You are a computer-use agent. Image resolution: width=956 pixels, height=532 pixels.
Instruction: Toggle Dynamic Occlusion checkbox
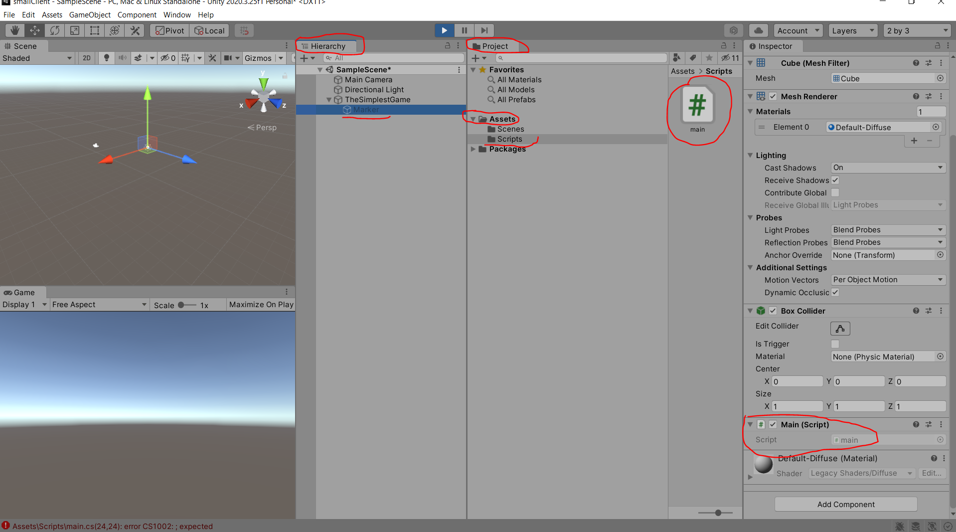(835, 292)
